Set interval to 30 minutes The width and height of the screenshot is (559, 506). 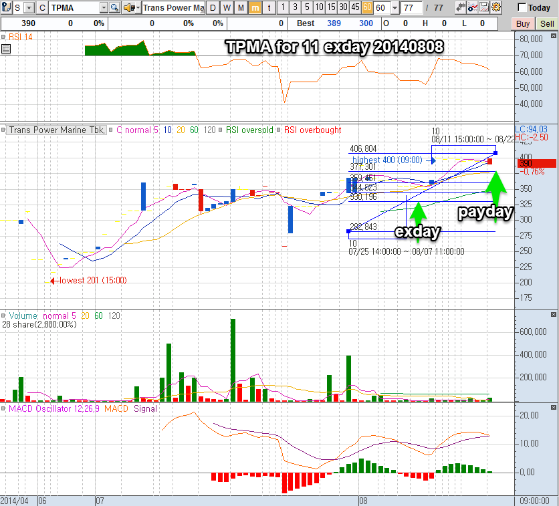click(x=343, y=7)
